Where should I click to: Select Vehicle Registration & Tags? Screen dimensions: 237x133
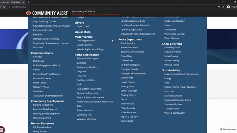point(90,49)
